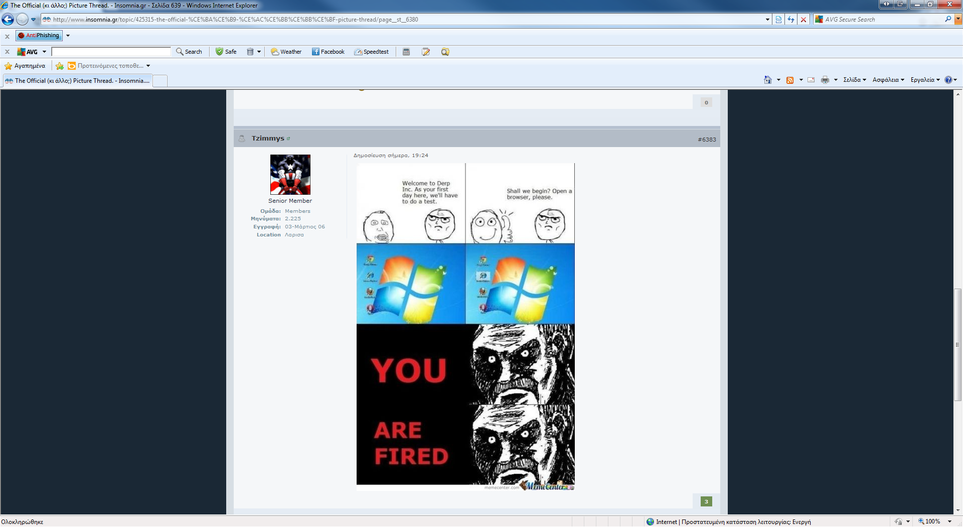Viewport: 963px width, 527px height.
Task: Click the Λαρισα location text
Action: click(x=294, y=235)
